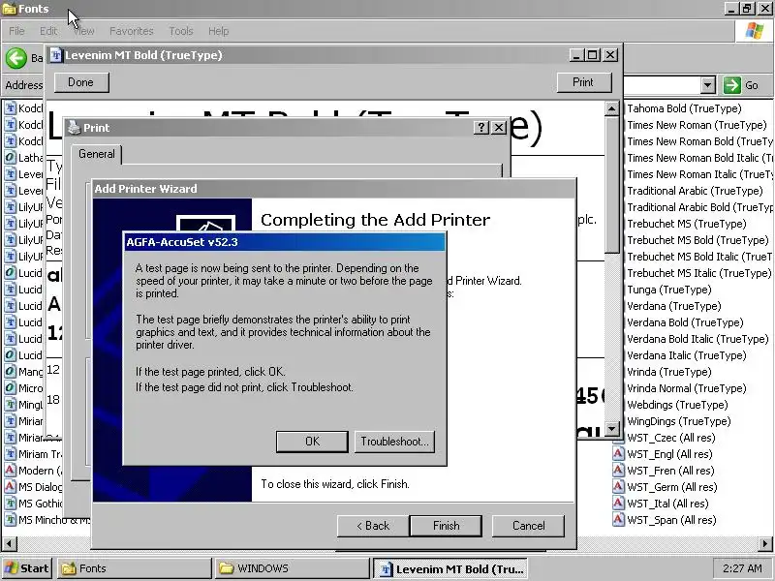775x581 pixels.
Task: Click the WST_Engl font icon
Action: pos(618,453)
